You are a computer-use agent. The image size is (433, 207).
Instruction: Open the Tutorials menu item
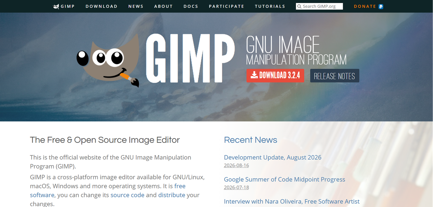tap(270, 6)
